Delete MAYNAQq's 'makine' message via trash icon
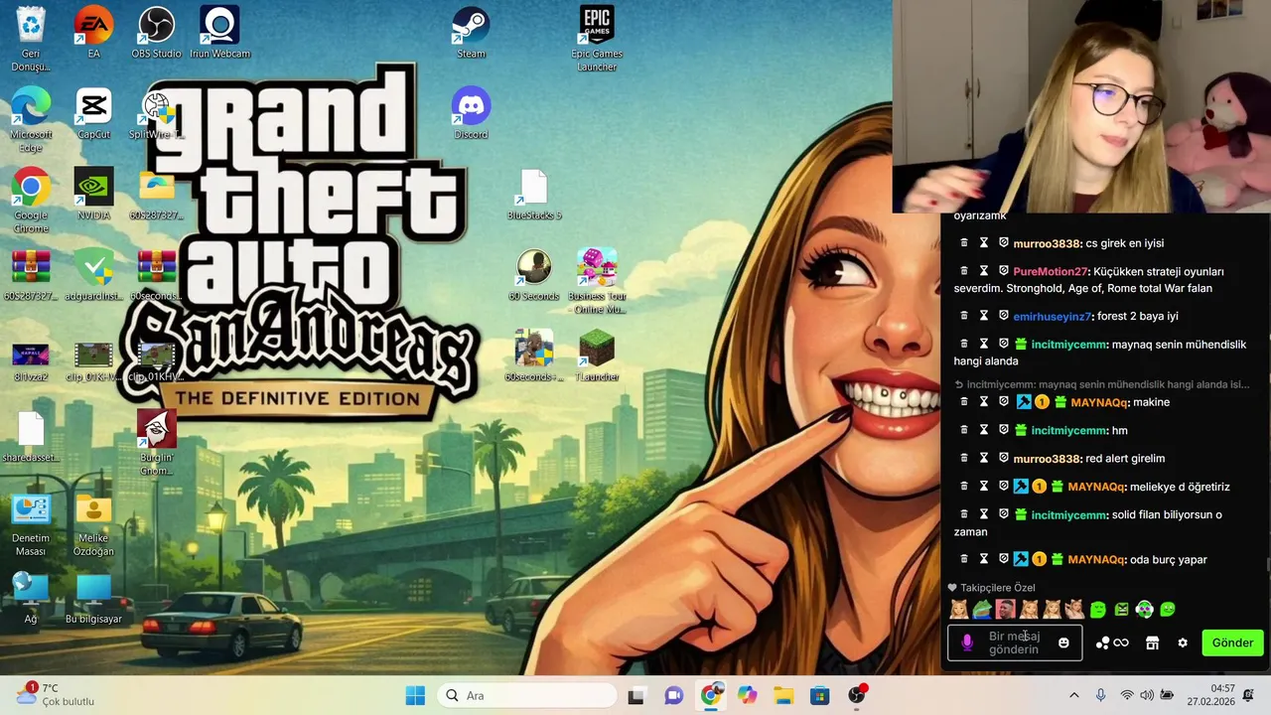The height and width of the screenshot is (715, 1271). pyautogui.click(x=963, y=401)
